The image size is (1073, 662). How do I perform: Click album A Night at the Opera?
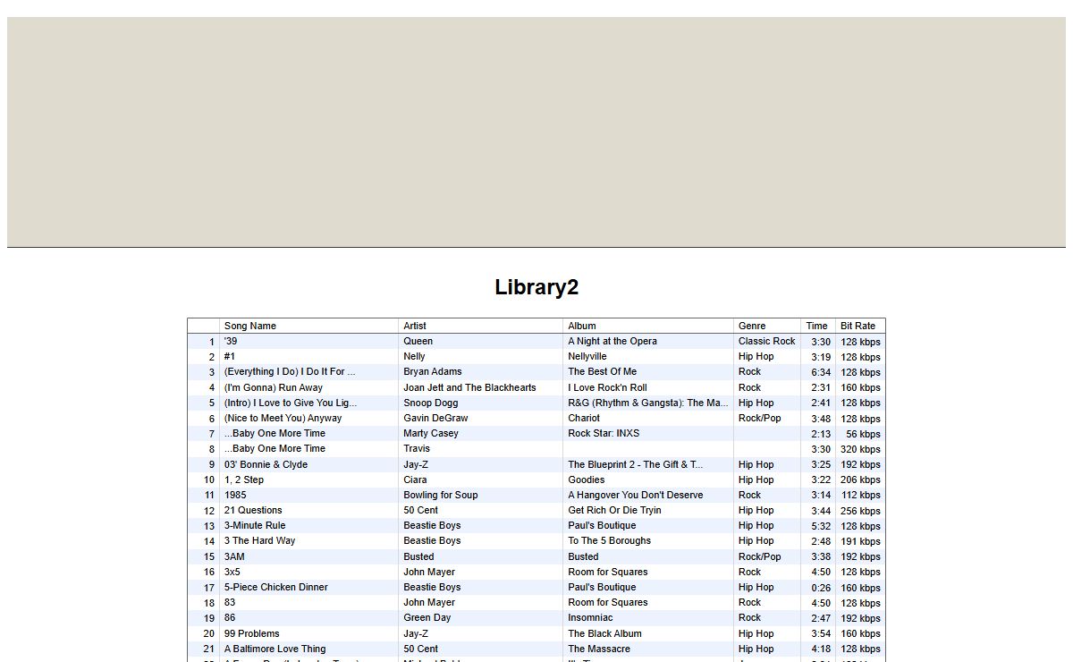613,341
